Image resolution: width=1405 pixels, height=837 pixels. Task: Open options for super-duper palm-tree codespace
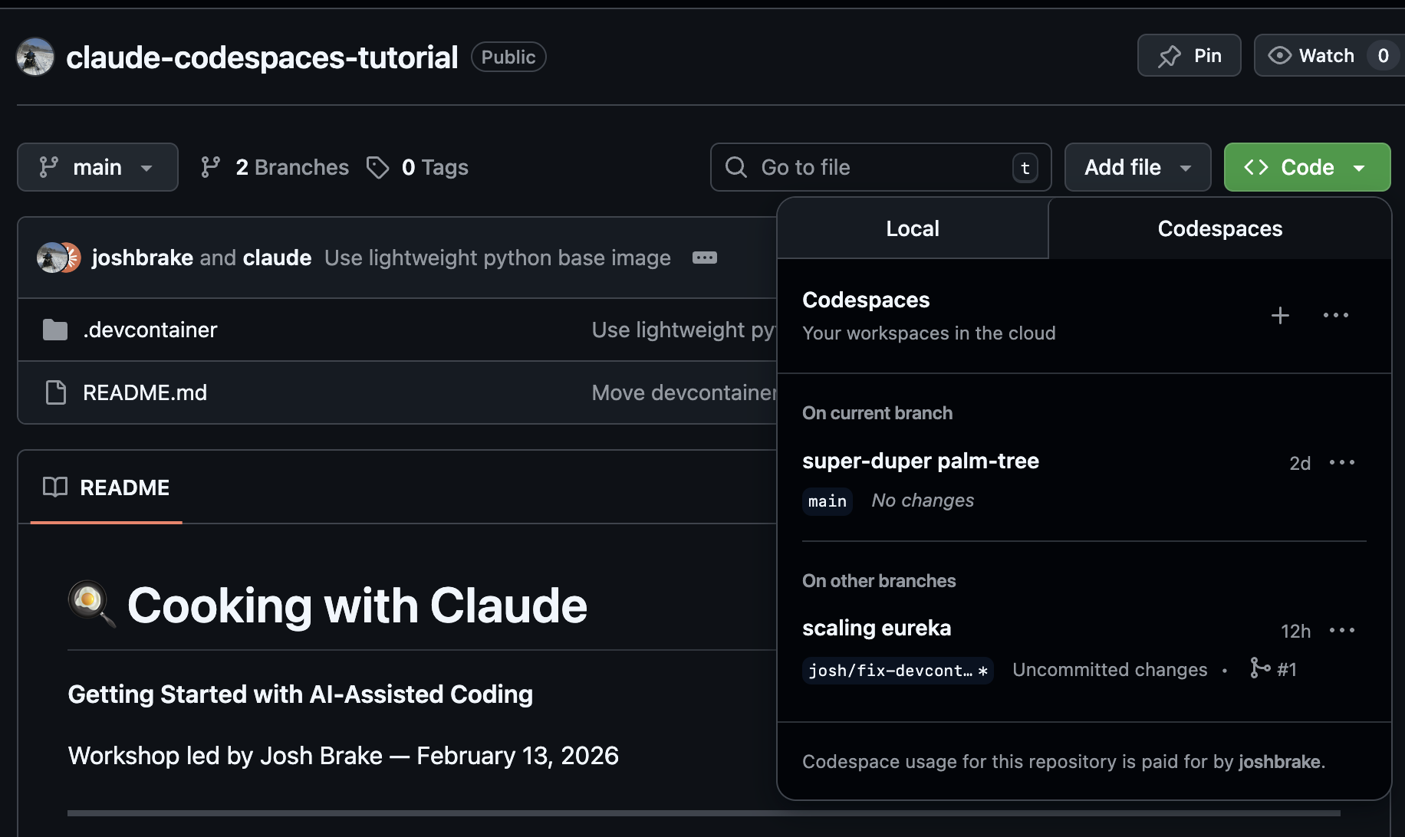[1342, 462]
